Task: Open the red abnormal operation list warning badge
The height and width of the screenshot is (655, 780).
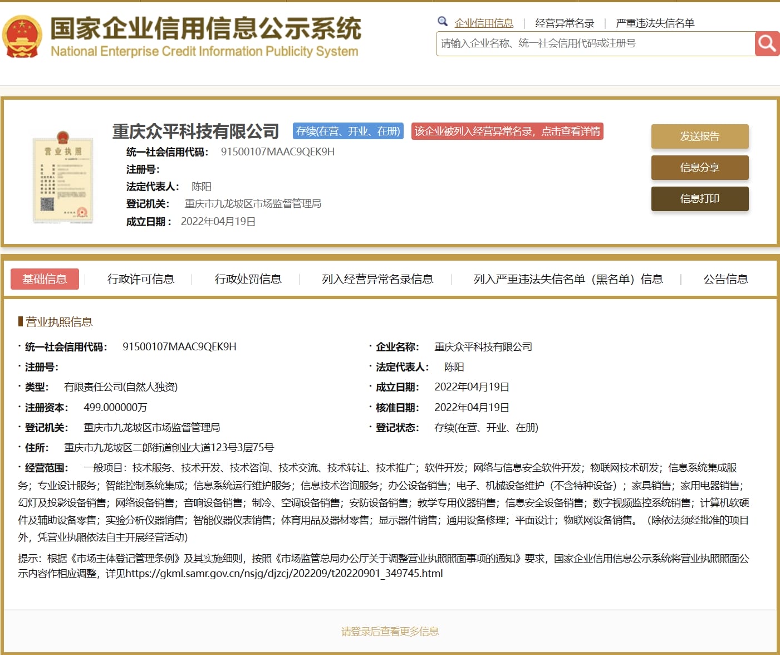Action: (x=507, y=131)
